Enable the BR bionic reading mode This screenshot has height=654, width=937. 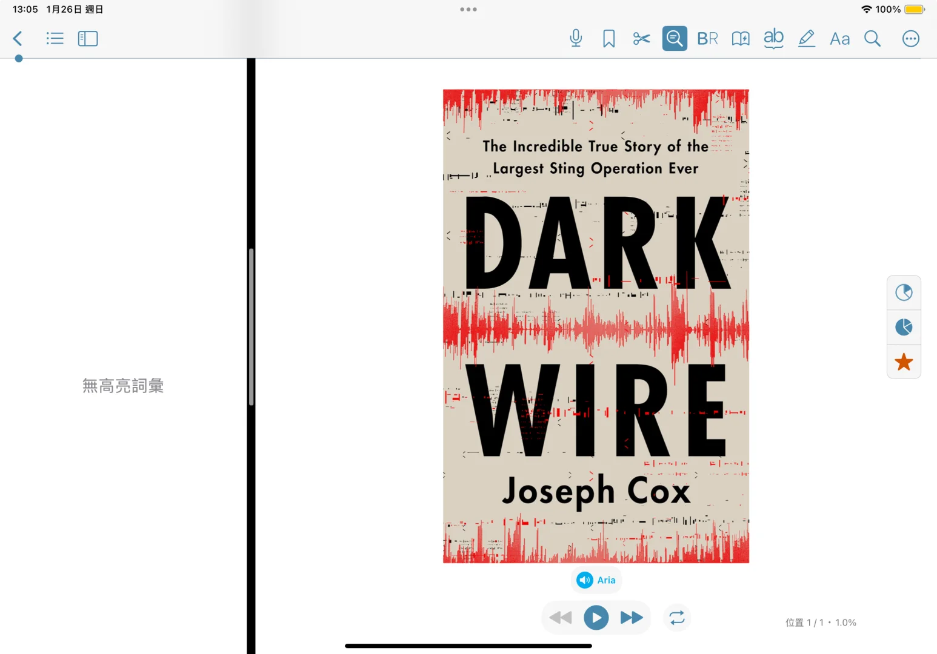707,39
